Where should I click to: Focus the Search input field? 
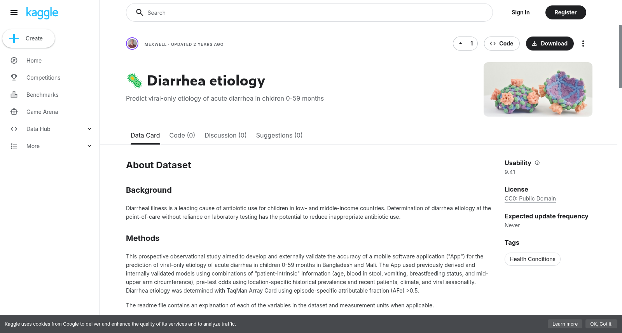click(309, 12)
